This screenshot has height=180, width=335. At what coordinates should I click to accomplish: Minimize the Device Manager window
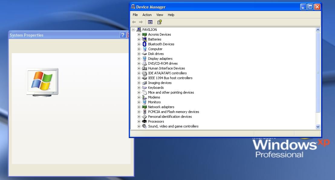coord(303,7)
